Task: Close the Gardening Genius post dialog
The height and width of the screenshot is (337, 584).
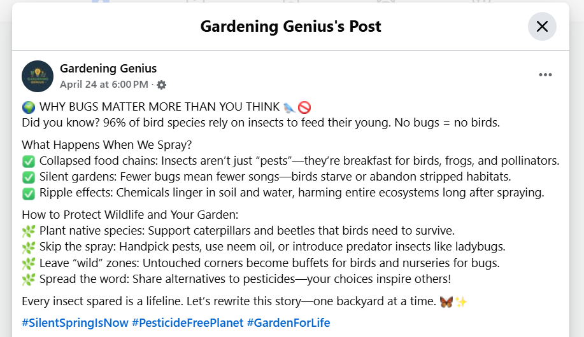Action: coord(542,27)
